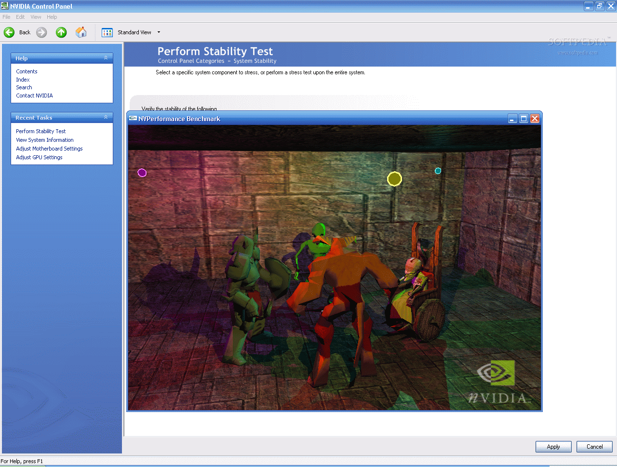The width and height of the screenshot is (617, 467).
Task: Click the NVPerformance Benchmark window title icon
Action: [x=133, y=118]
